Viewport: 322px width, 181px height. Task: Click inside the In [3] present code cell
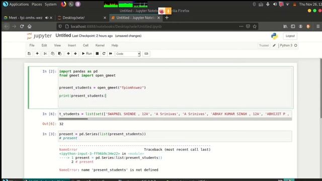[175, 136]
